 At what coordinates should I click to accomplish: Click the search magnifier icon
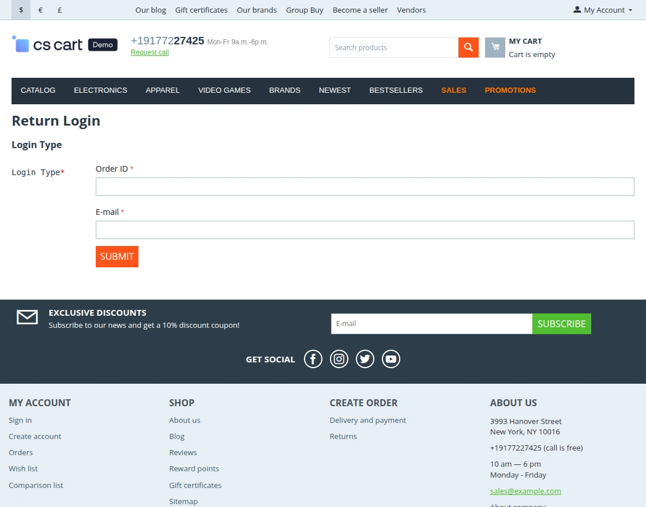(468, 47)
